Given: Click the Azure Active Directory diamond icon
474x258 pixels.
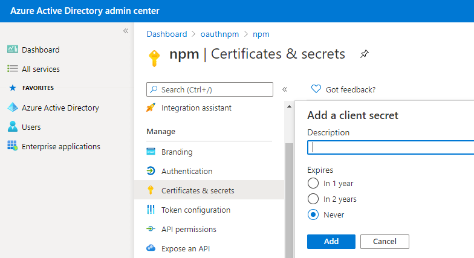Looking at the screenshot, I should [12, 108].
